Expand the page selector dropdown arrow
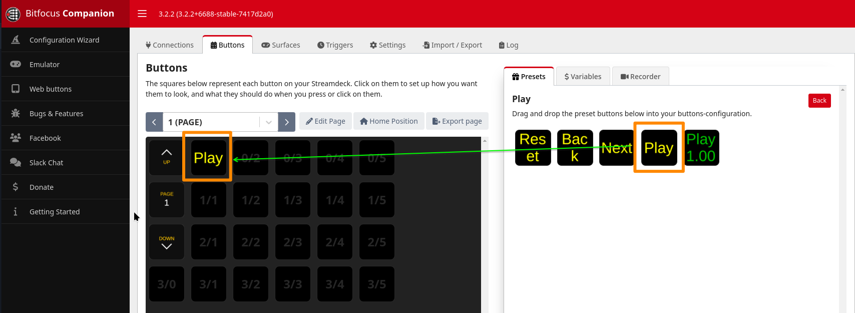This screenshot has width=855, height=313. tap(269, 122)
